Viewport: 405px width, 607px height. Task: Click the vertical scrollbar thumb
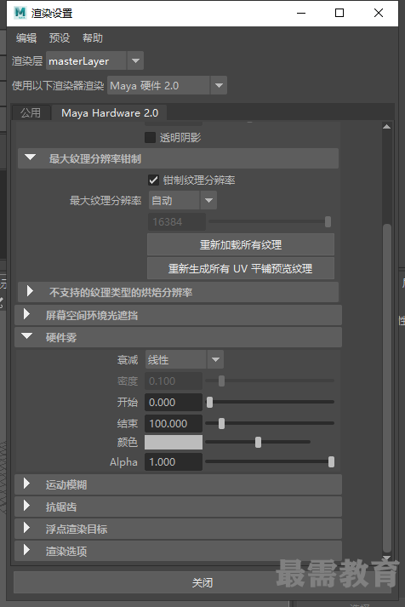(386, 388)
